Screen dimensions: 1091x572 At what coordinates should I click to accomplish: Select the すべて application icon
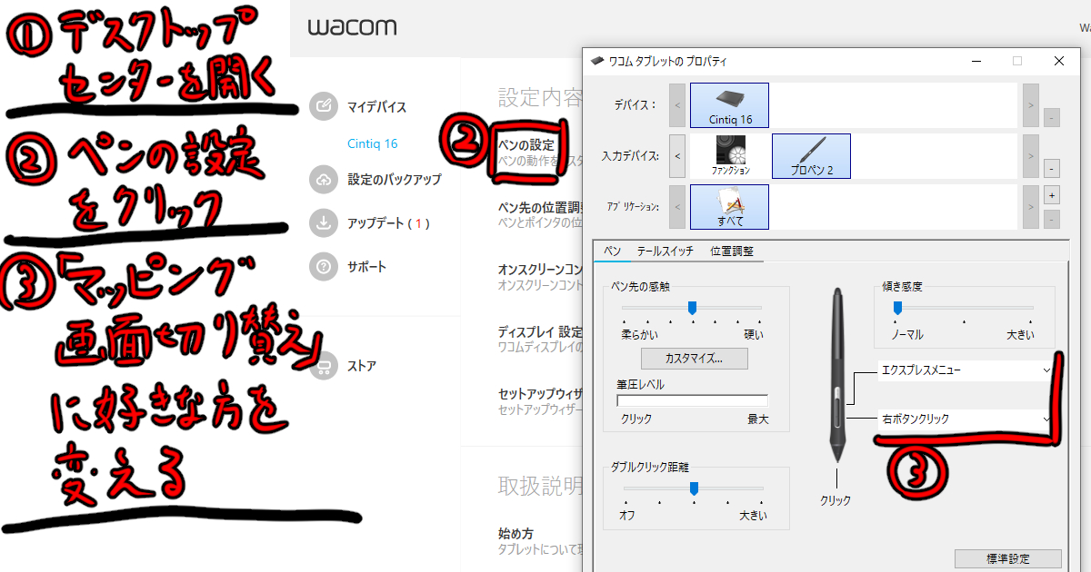point(729,206)
